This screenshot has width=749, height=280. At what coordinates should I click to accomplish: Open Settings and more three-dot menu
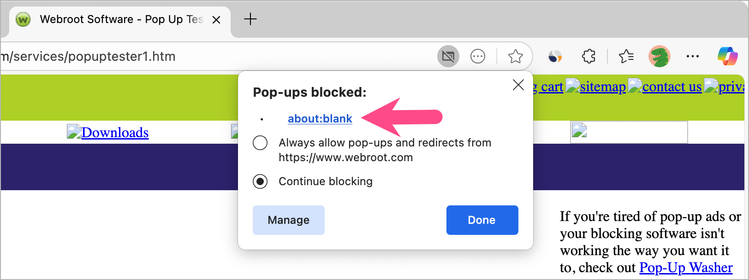click(x=692, y=57)
